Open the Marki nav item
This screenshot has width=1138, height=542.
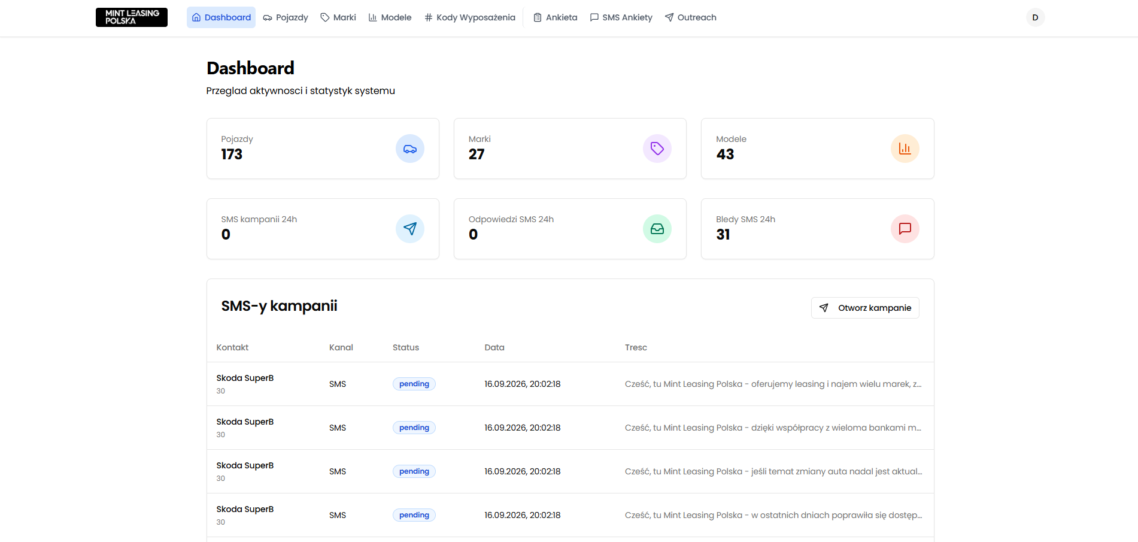pyautogui.click(x=338, y=17)
